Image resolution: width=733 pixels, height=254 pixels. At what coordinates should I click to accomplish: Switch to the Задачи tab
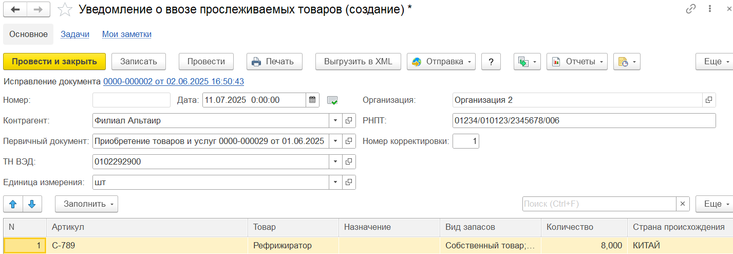tap(75, 34)
